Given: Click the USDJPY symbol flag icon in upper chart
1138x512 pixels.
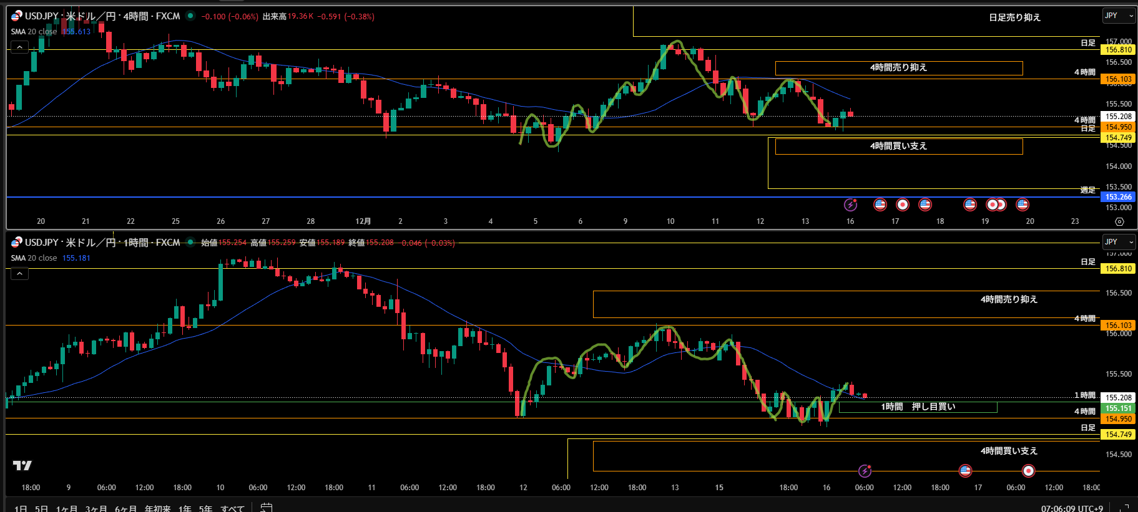Looking at the screenshot, I should (x=16, y=16).
